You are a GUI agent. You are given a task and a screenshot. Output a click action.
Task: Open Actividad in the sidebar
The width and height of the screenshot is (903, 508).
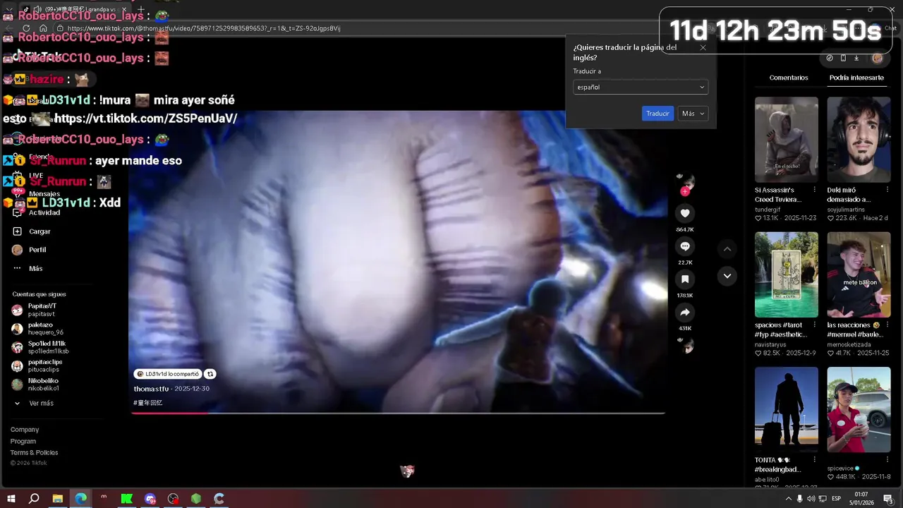coord(35,212)
